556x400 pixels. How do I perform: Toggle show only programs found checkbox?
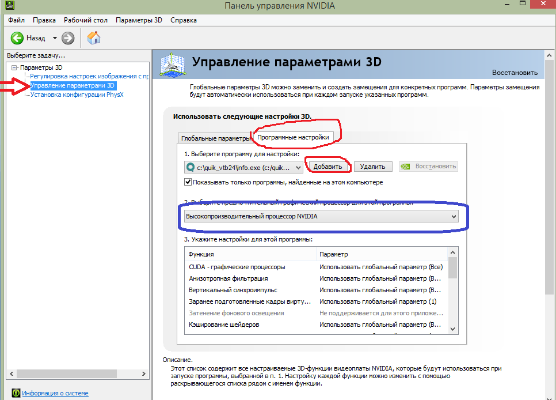coord(188,182)
